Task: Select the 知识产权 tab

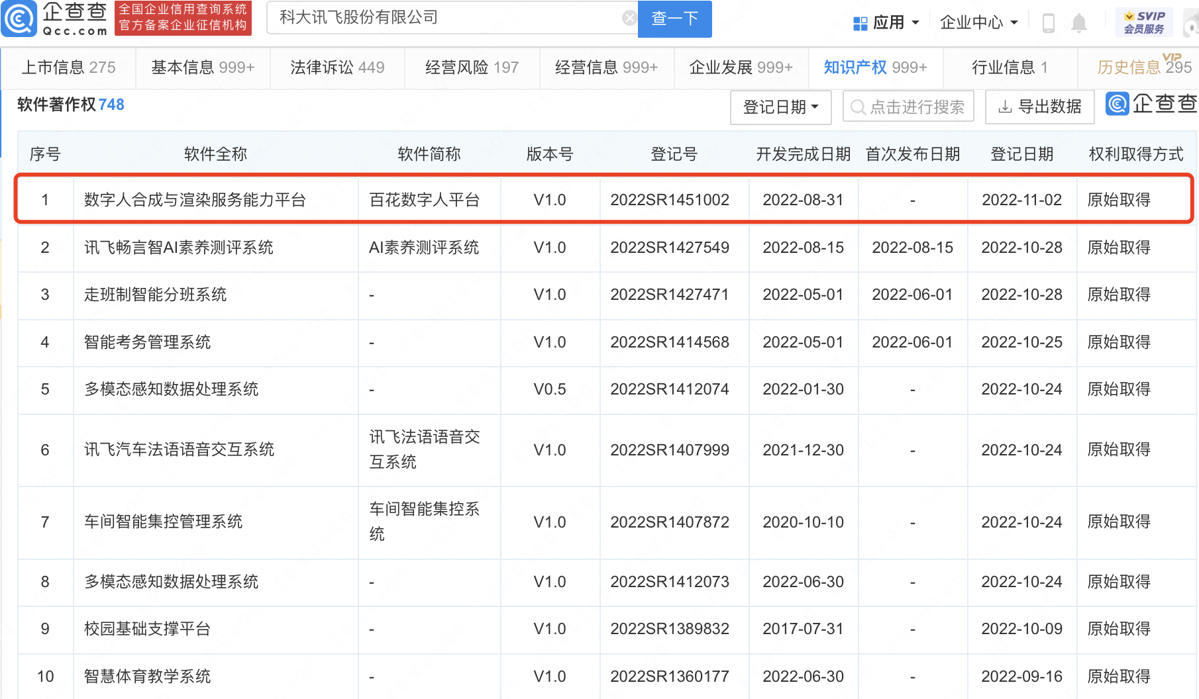Action: tap(875, 68)
